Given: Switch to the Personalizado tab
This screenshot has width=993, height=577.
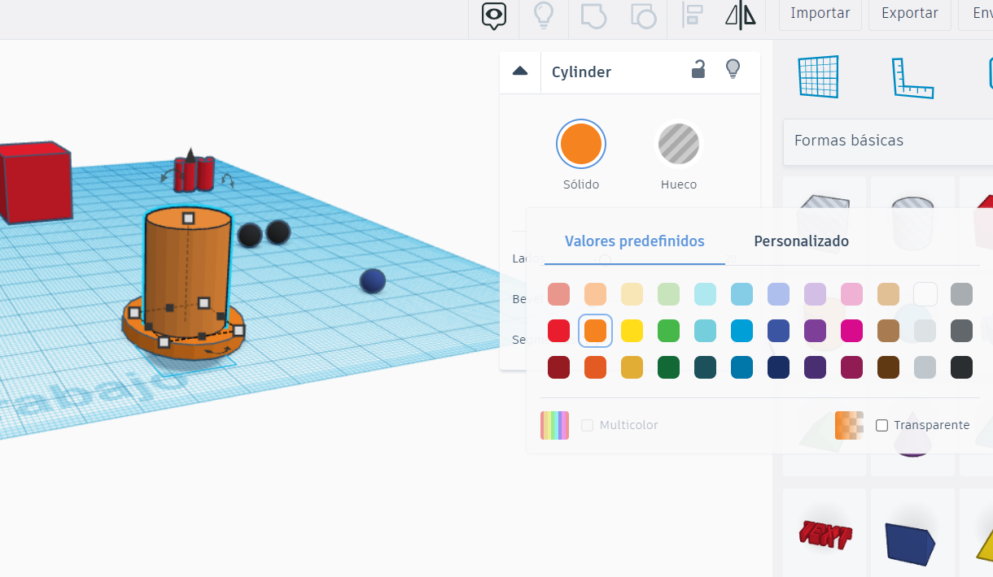Looking at the screenshot, I should pyautogui.click(x=802, y=241).
